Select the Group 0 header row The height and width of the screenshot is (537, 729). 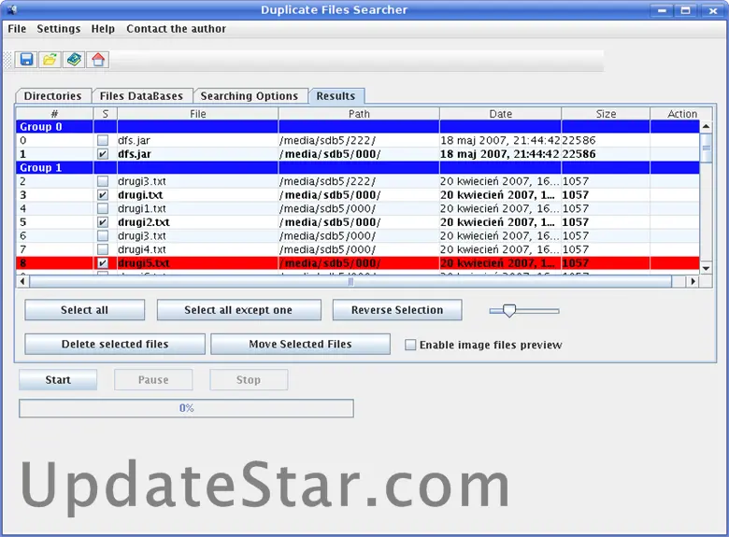[358, 127]
